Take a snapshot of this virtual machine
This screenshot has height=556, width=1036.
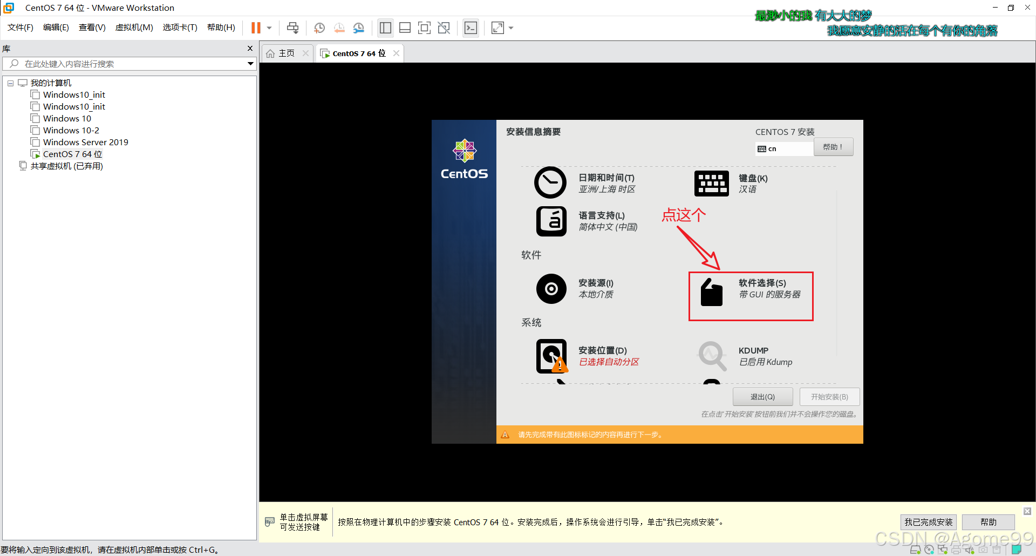(x=319, y=28)
